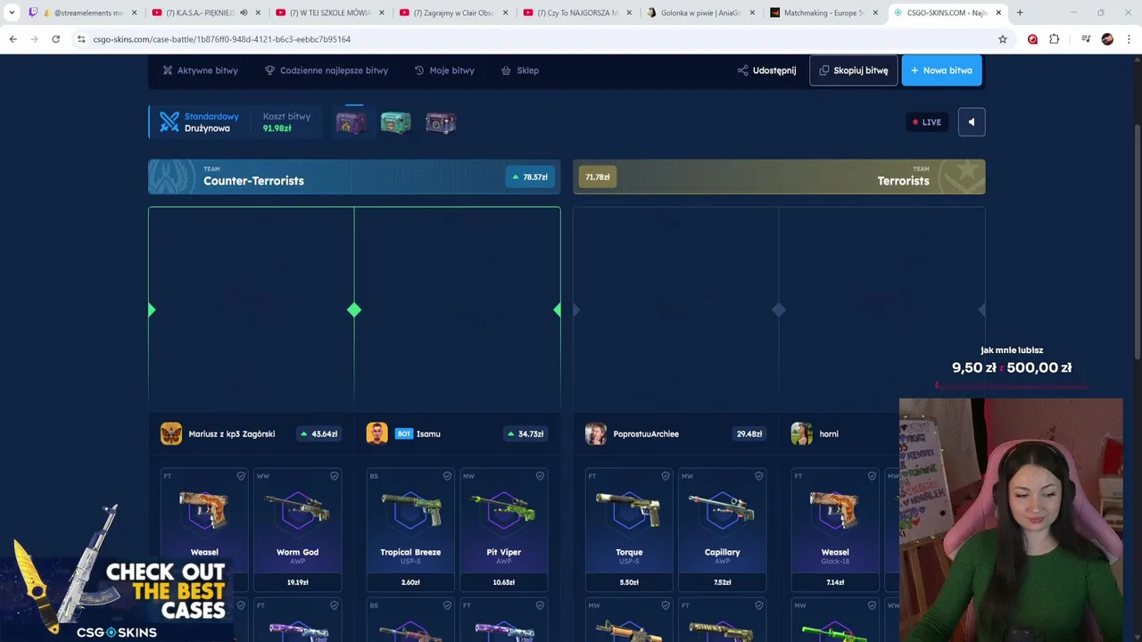The height and width of the screenshot is (642, 1142).
Task: Go back to the previous page
Action: (12, 39)
